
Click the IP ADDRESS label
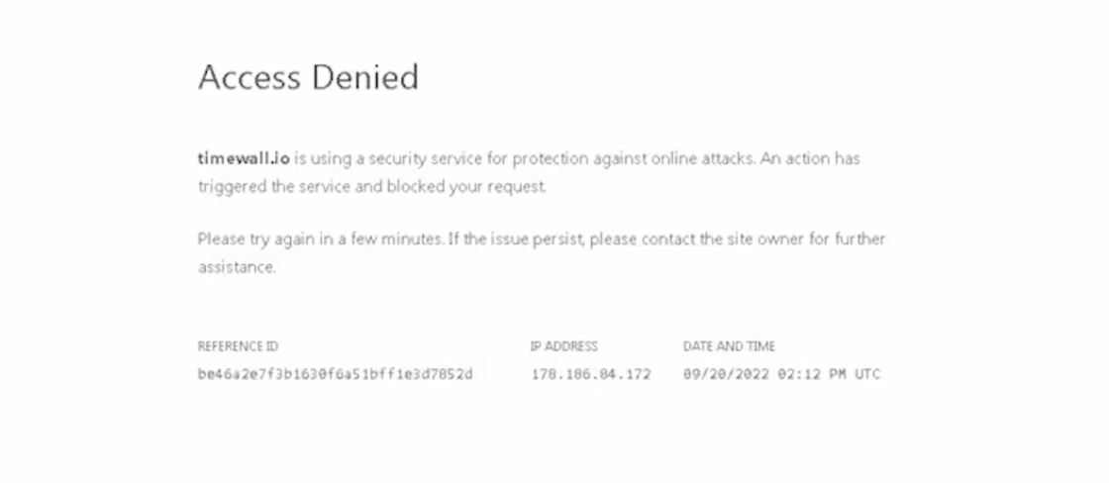(563, 346)
